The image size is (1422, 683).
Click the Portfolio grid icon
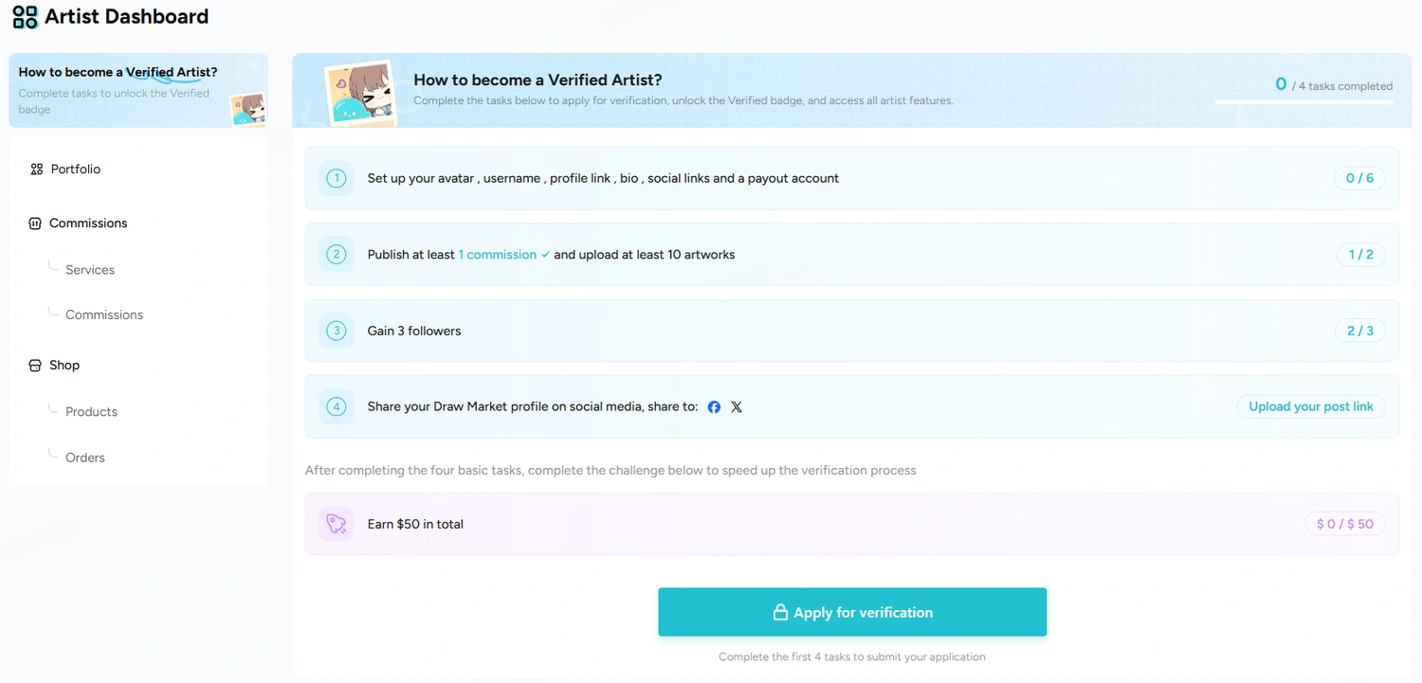click(36, 170)
